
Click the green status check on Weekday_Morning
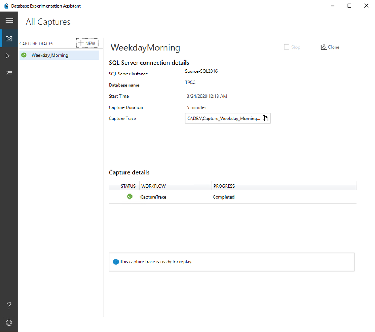point(24,55)
